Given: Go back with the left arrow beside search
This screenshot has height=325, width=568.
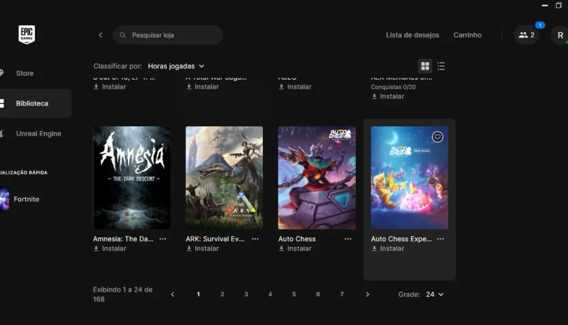Looking at the screenshot, I should (x=101, y=35).
